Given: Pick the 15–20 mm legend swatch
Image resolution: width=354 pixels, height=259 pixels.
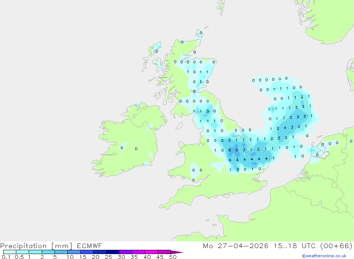Looking at the screenshot, I should coord(87,252).
